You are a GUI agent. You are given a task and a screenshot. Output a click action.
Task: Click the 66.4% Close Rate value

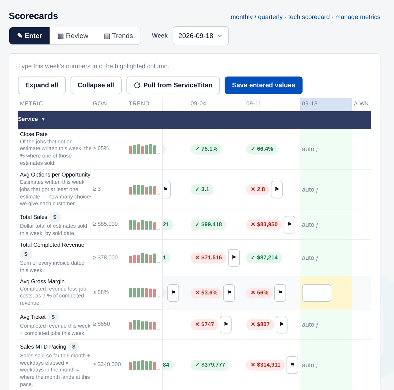[262, 149]
